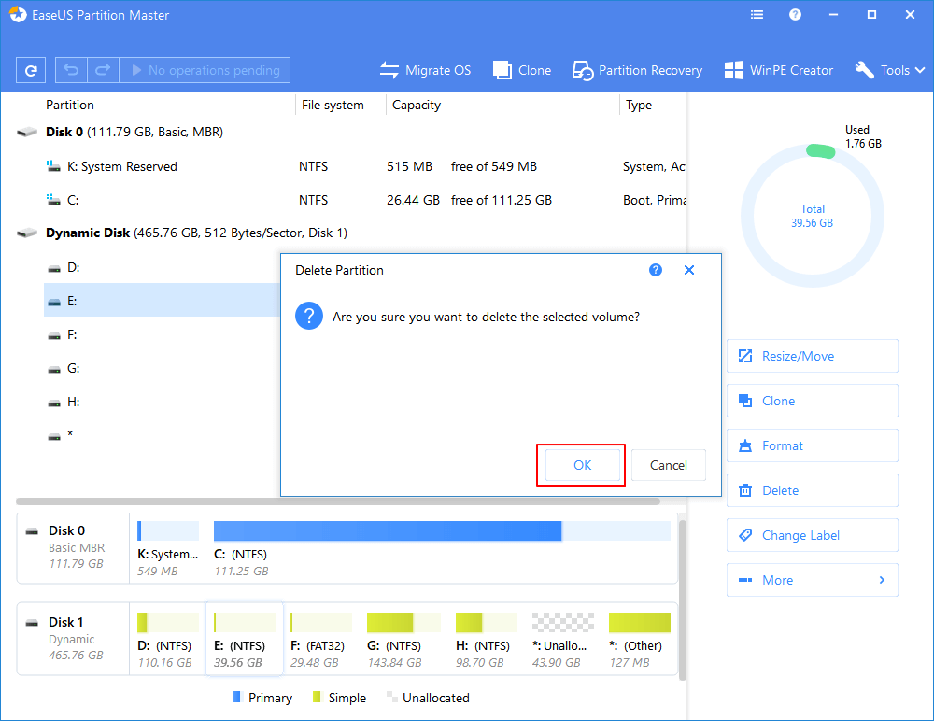Click Total 39.56 GB in usage ring

click(x=812, y=216)
